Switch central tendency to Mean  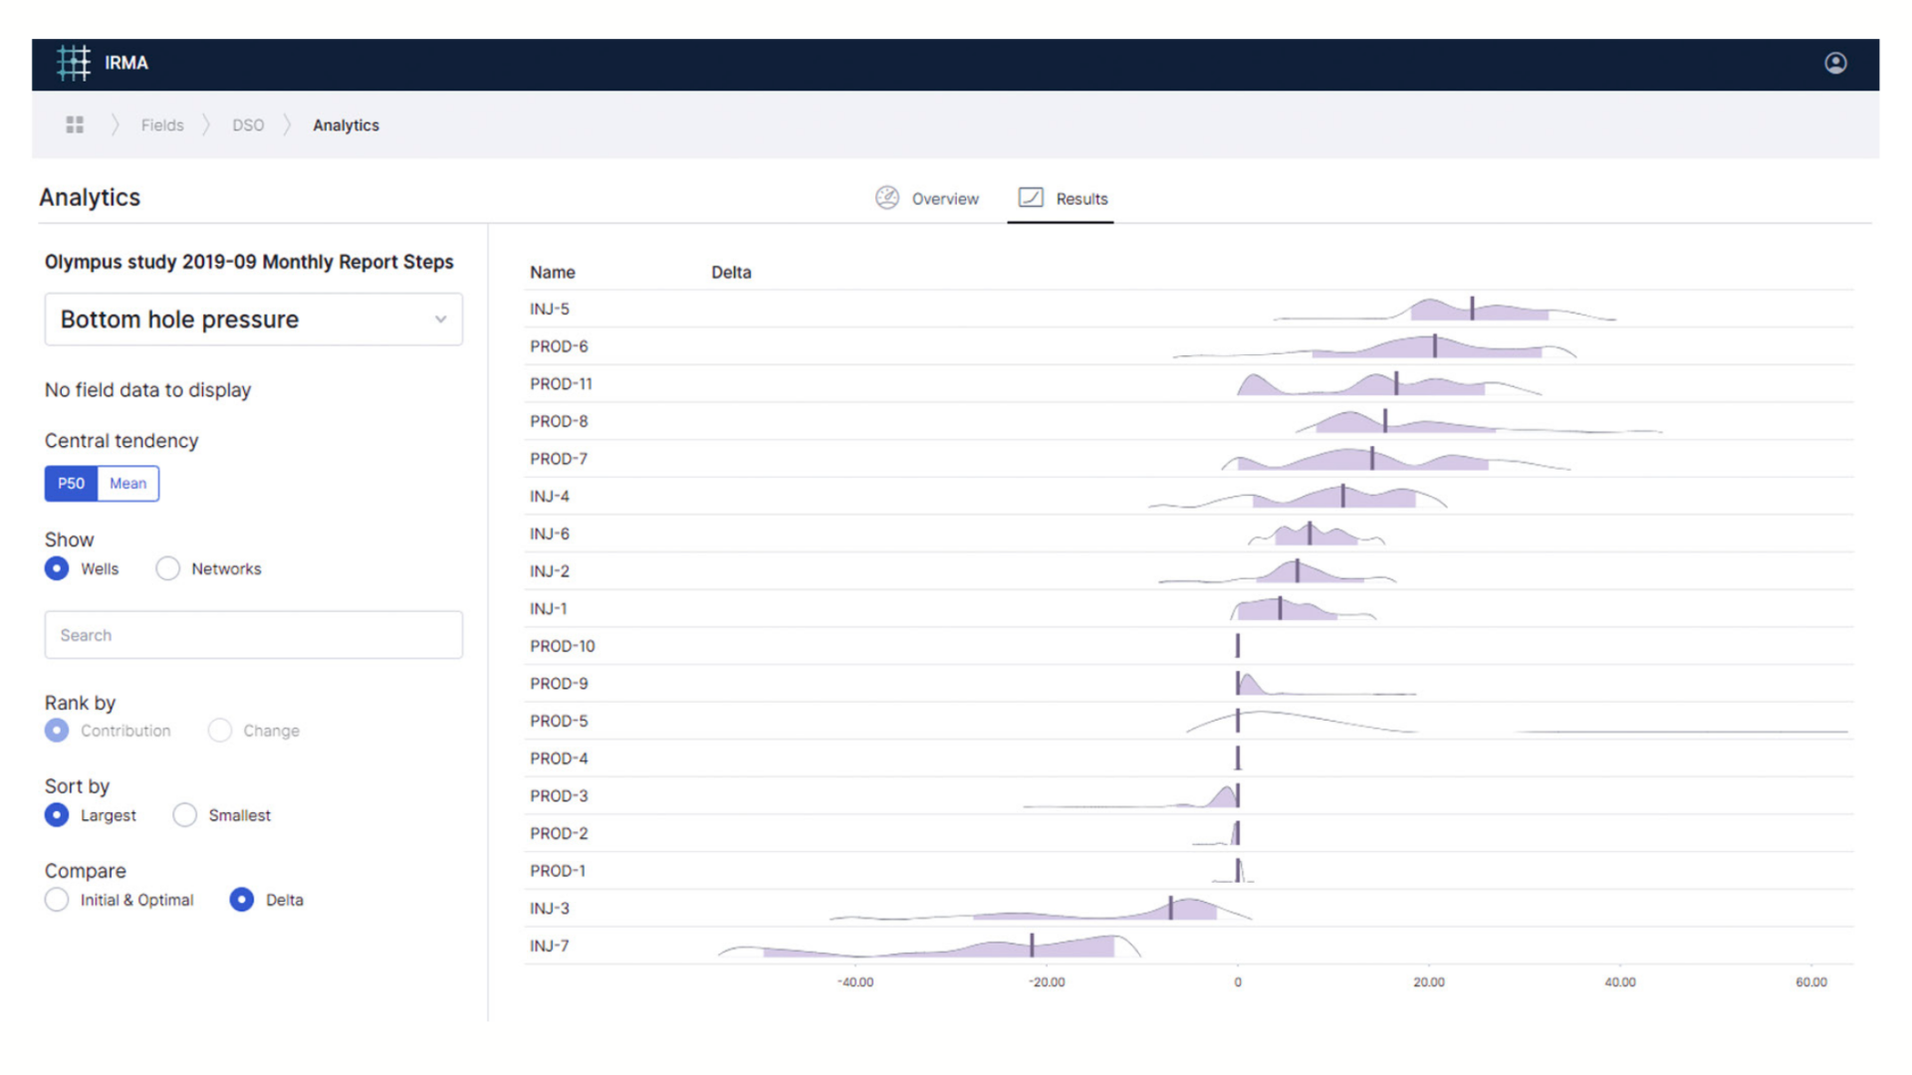point(128,484)
